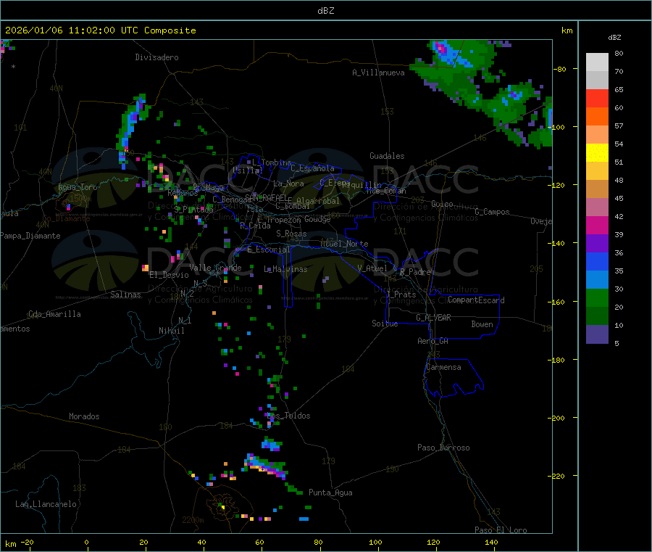Click the Salinas map label
The height and width of the screenshot is (552, 652).
click(x=125, y=294)
